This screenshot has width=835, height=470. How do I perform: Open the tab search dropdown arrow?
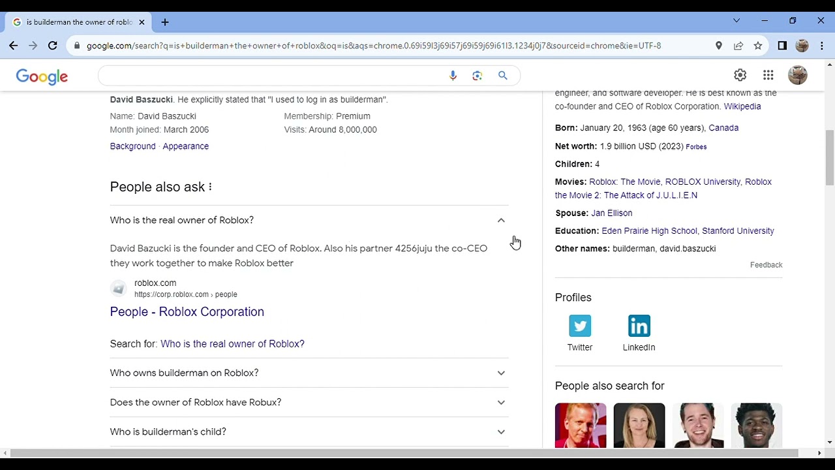[736, 21]
